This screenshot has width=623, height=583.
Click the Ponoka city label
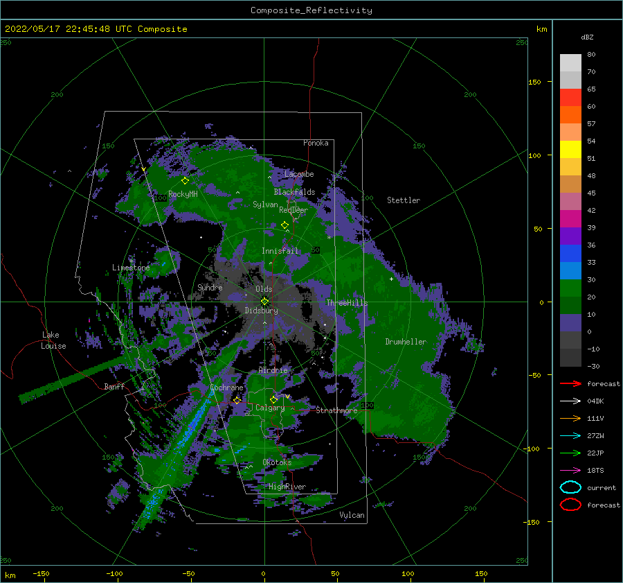[316, 143]
